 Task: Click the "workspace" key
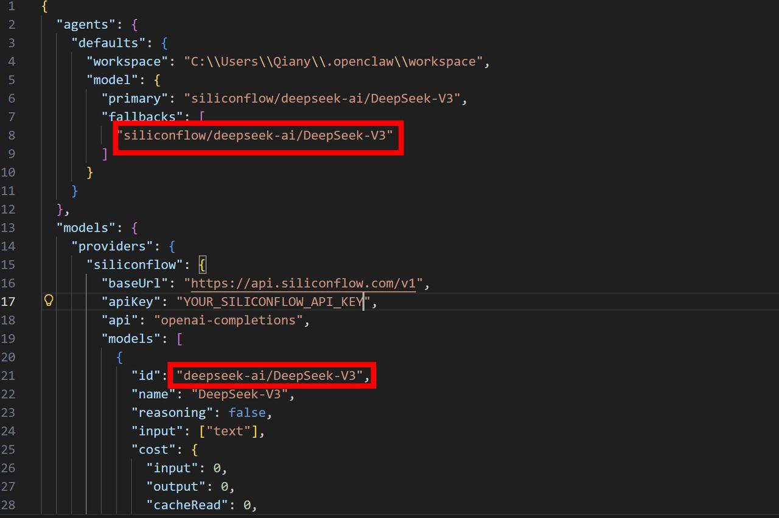(127, 61)
